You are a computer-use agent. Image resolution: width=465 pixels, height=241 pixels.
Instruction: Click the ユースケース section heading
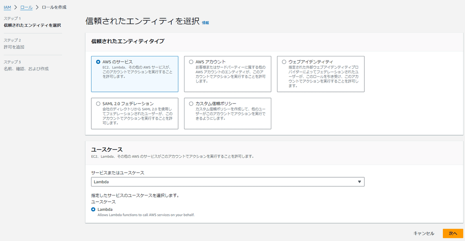tap(107, 149)
